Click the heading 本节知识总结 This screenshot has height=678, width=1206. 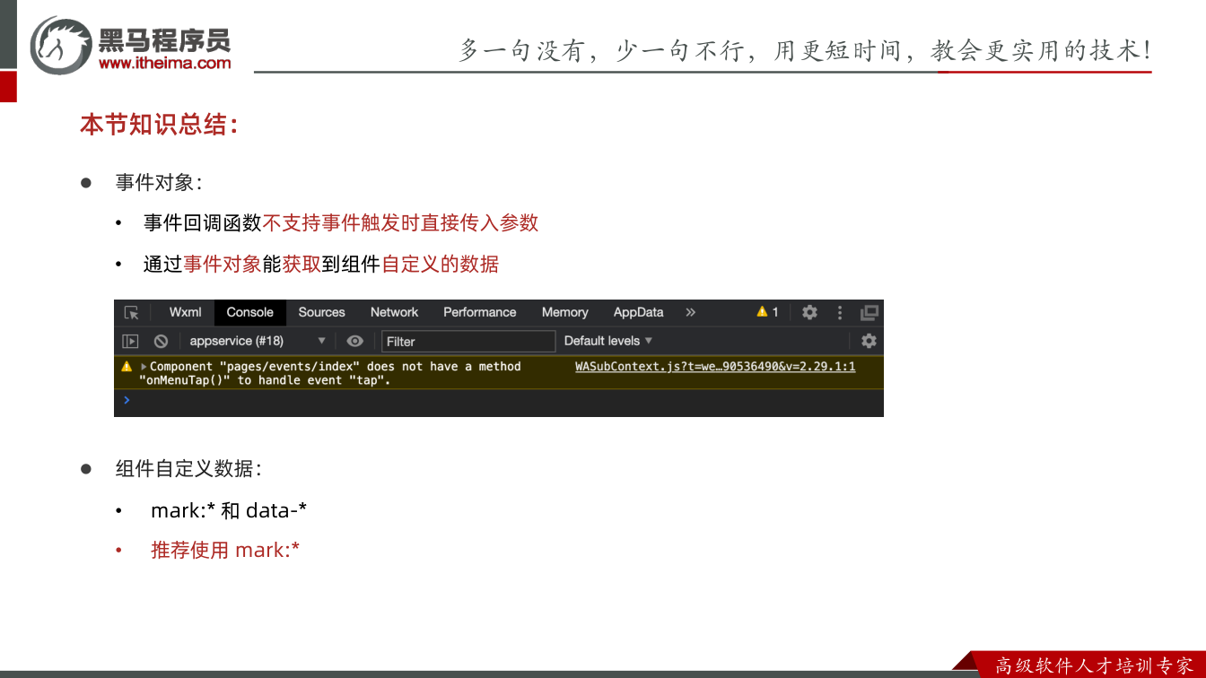click(x=159, y=125)
